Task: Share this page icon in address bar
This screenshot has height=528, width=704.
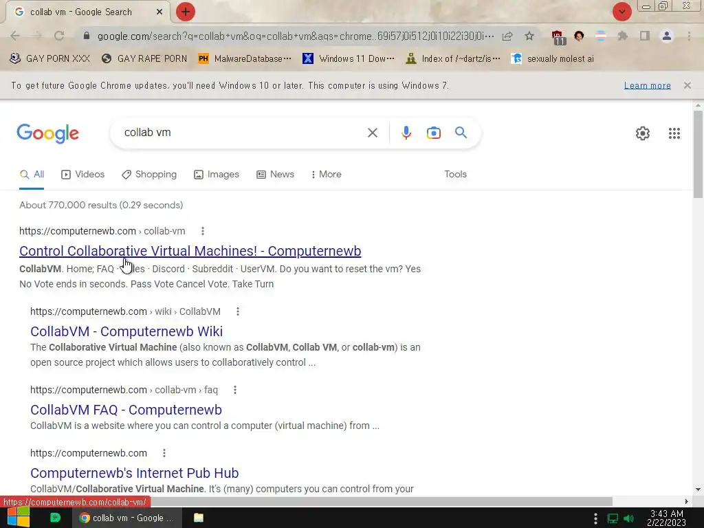Action: pos(507,36)
